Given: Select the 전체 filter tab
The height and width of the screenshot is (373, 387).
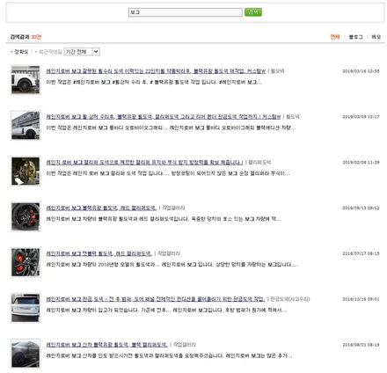Looking at the screenshot, I should tap(335, 37).
